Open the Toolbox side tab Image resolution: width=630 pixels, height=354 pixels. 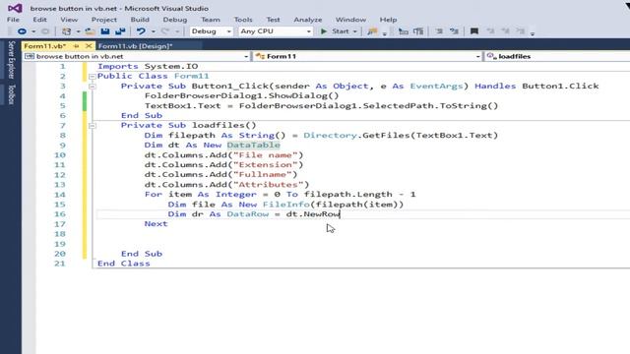tap(11, 94)
